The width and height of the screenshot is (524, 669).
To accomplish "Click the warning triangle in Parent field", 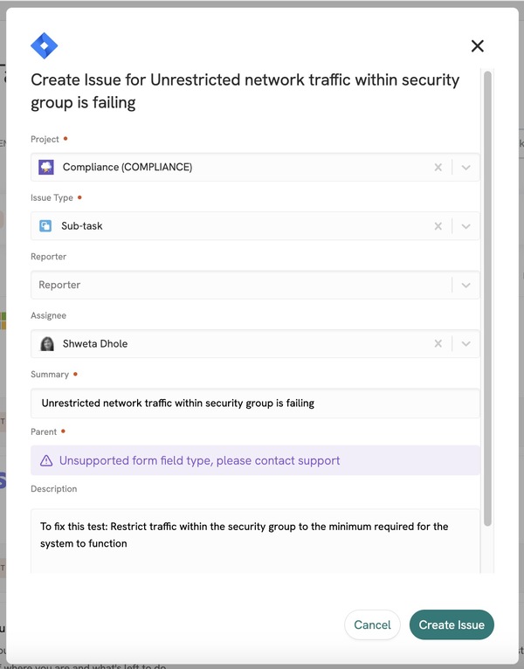I will 46,461.
